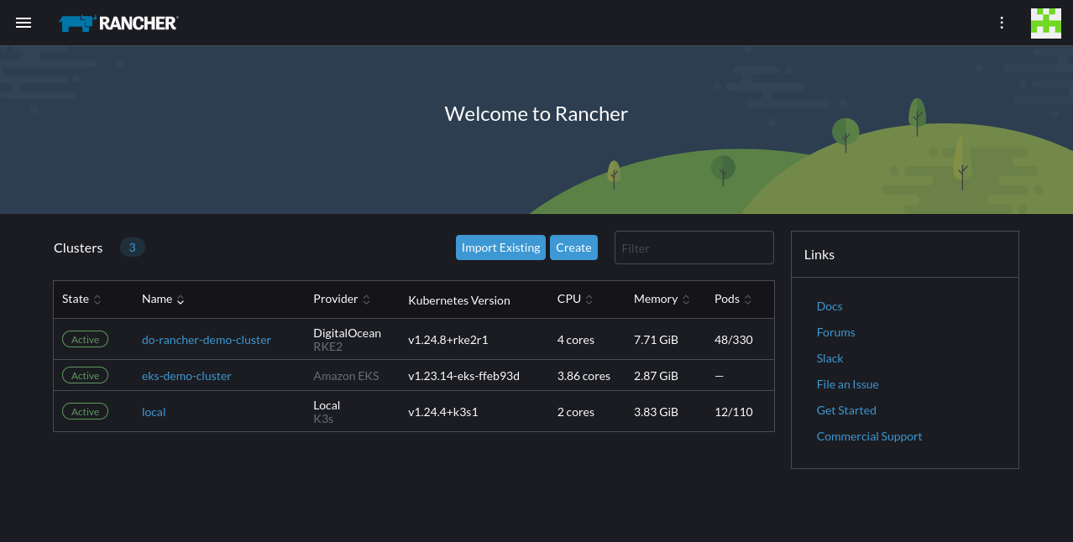Sort clusters by Memory column
Image resolution: width=1073 pixels, height=542 pixels.
tap(662, 300)
